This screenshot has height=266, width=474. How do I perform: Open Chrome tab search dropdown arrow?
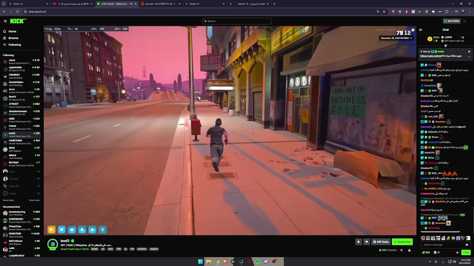3,4
